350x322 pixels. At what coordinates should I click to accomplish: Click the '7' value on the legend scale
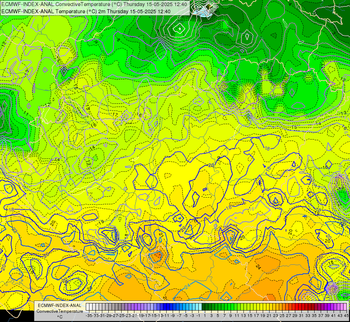pyautogui.click(x=224, y=316)
